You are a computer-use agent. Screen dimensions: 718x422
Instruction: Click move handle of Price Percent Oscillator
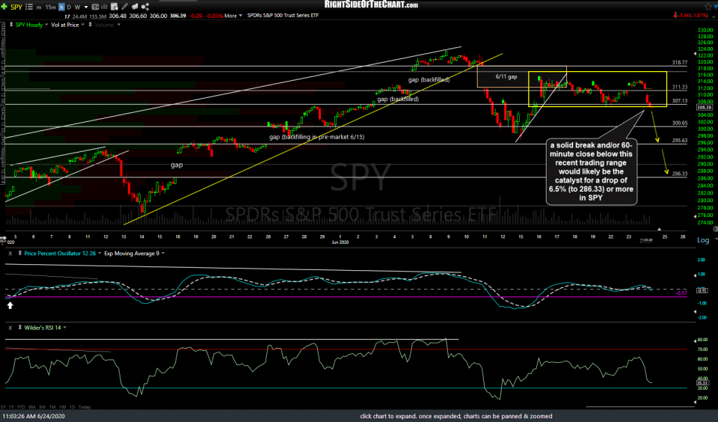click(x=19, y=254)
